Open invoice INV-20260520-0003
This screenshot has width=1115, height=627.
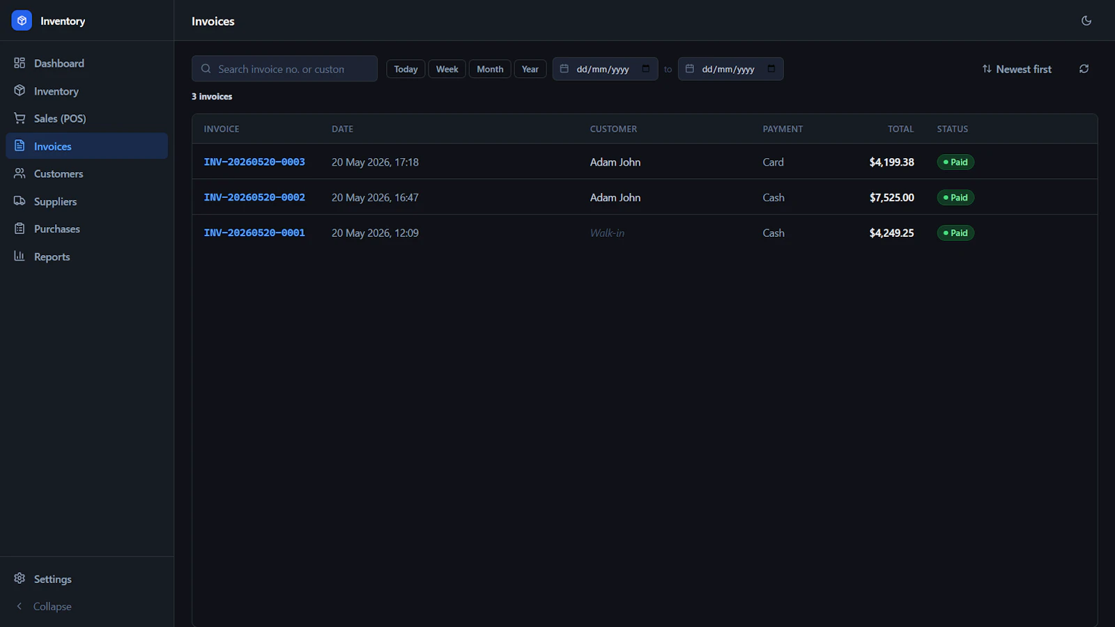(x=254, y=162)
